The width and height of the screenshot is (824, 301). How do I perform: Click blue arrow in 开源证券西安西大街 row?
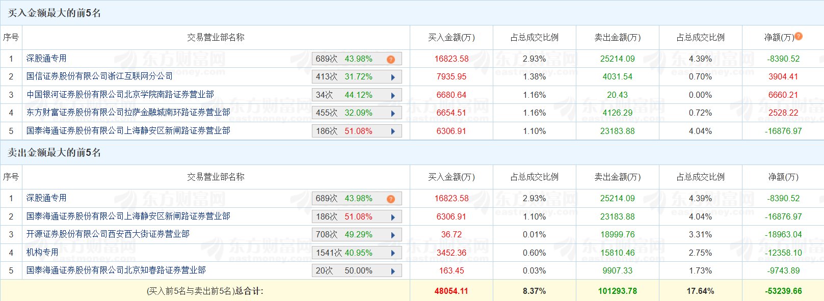pos(393,235)
